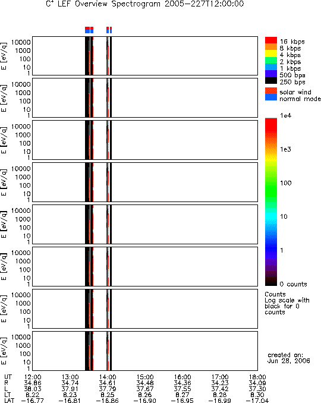Click the 'Jun 28, 2006' date
Screen dimensions: 321x403
coord(289,361)
